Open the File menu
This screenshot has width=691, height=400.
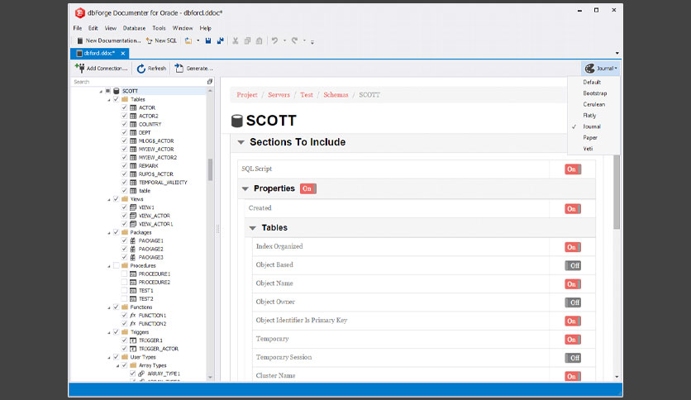(x=78, y=28)
